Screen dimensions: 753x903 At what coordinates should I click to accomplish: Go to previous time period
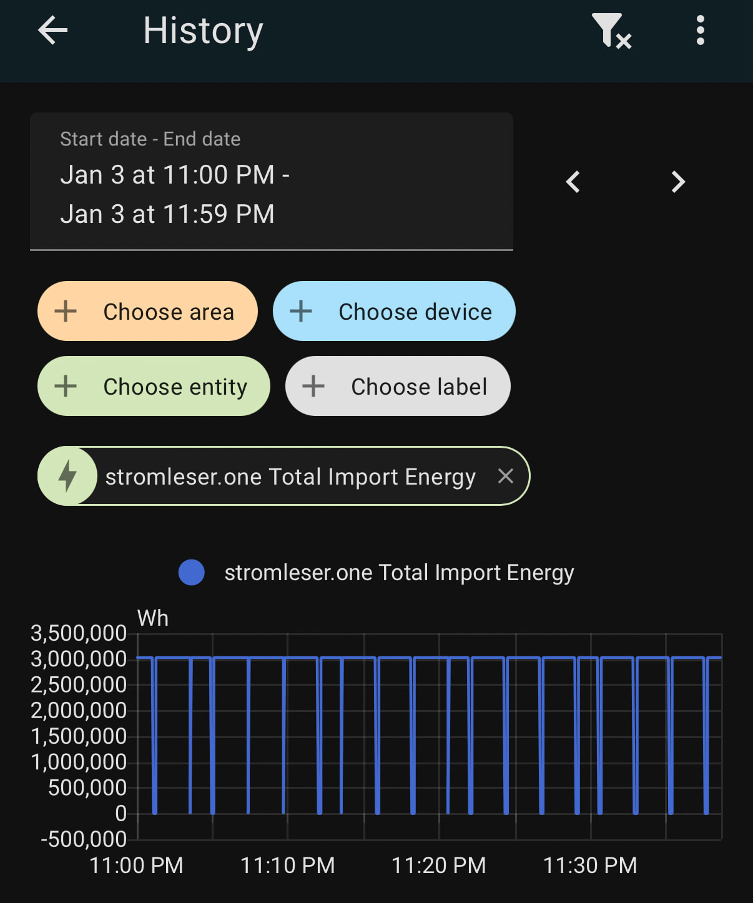pos(573,182)
